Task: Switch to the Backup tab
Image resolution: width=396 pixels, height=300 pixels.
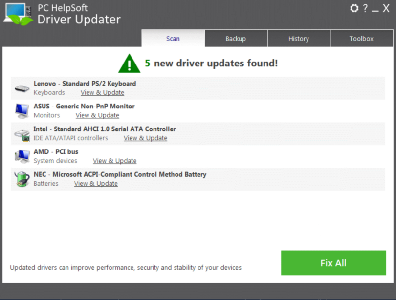Action: tap(236, 38)
